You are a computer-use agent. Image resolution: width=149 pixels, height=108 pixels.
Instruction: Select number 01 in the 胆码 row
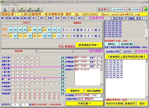(10, 30)
